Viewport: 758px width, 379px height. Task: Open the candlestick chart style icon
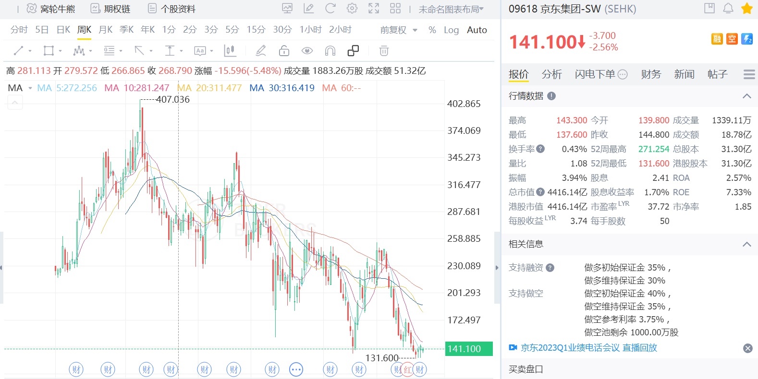tap(230, 50)
